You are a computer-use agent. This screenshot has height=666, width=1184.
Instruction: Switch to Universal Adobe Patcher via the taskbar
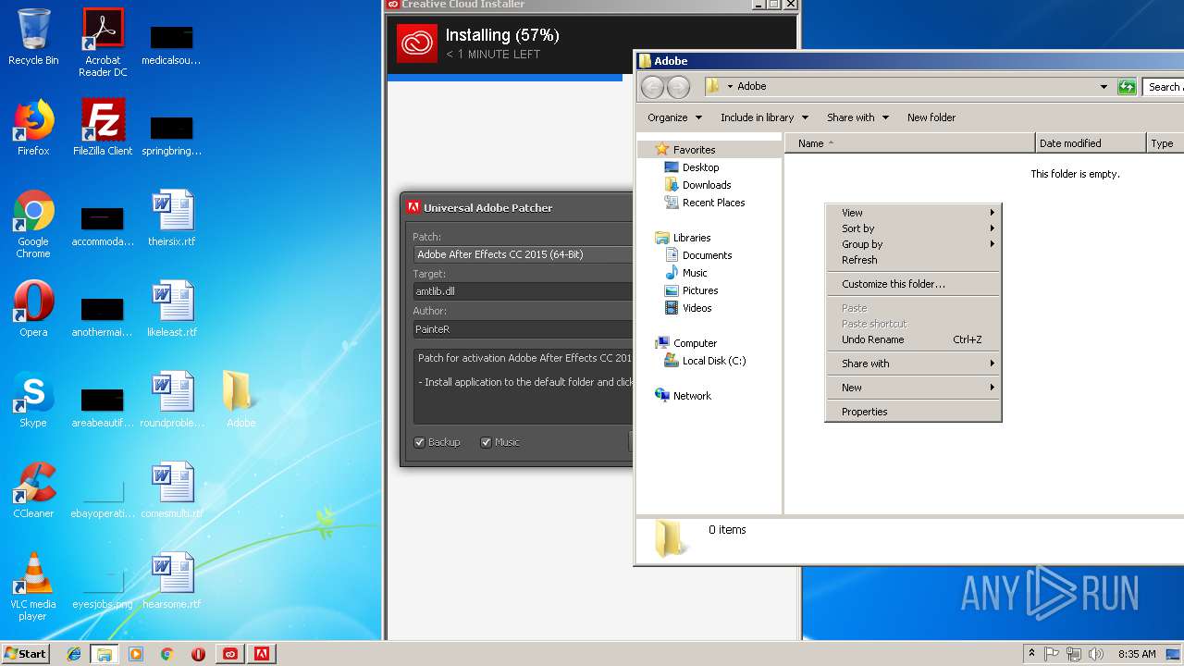click(x=262, y=654)
